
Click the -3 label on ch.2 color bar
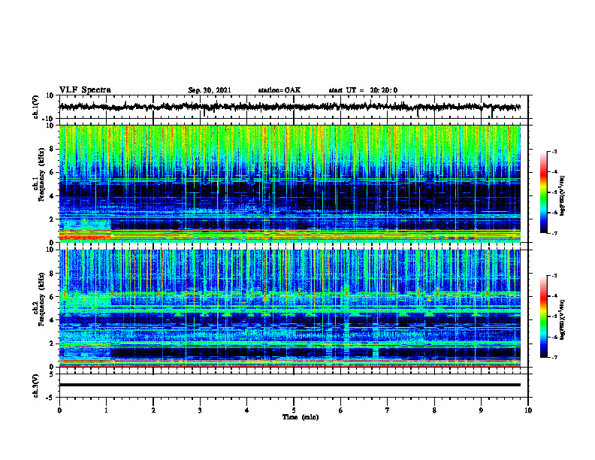[554, 276]
